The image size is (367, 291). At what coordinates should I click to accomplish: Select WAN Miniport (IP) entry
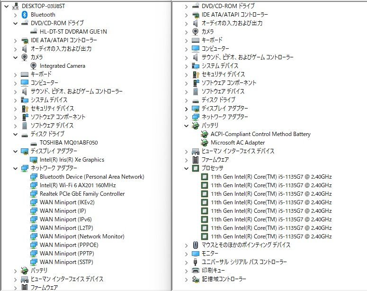tap(63, 211)
